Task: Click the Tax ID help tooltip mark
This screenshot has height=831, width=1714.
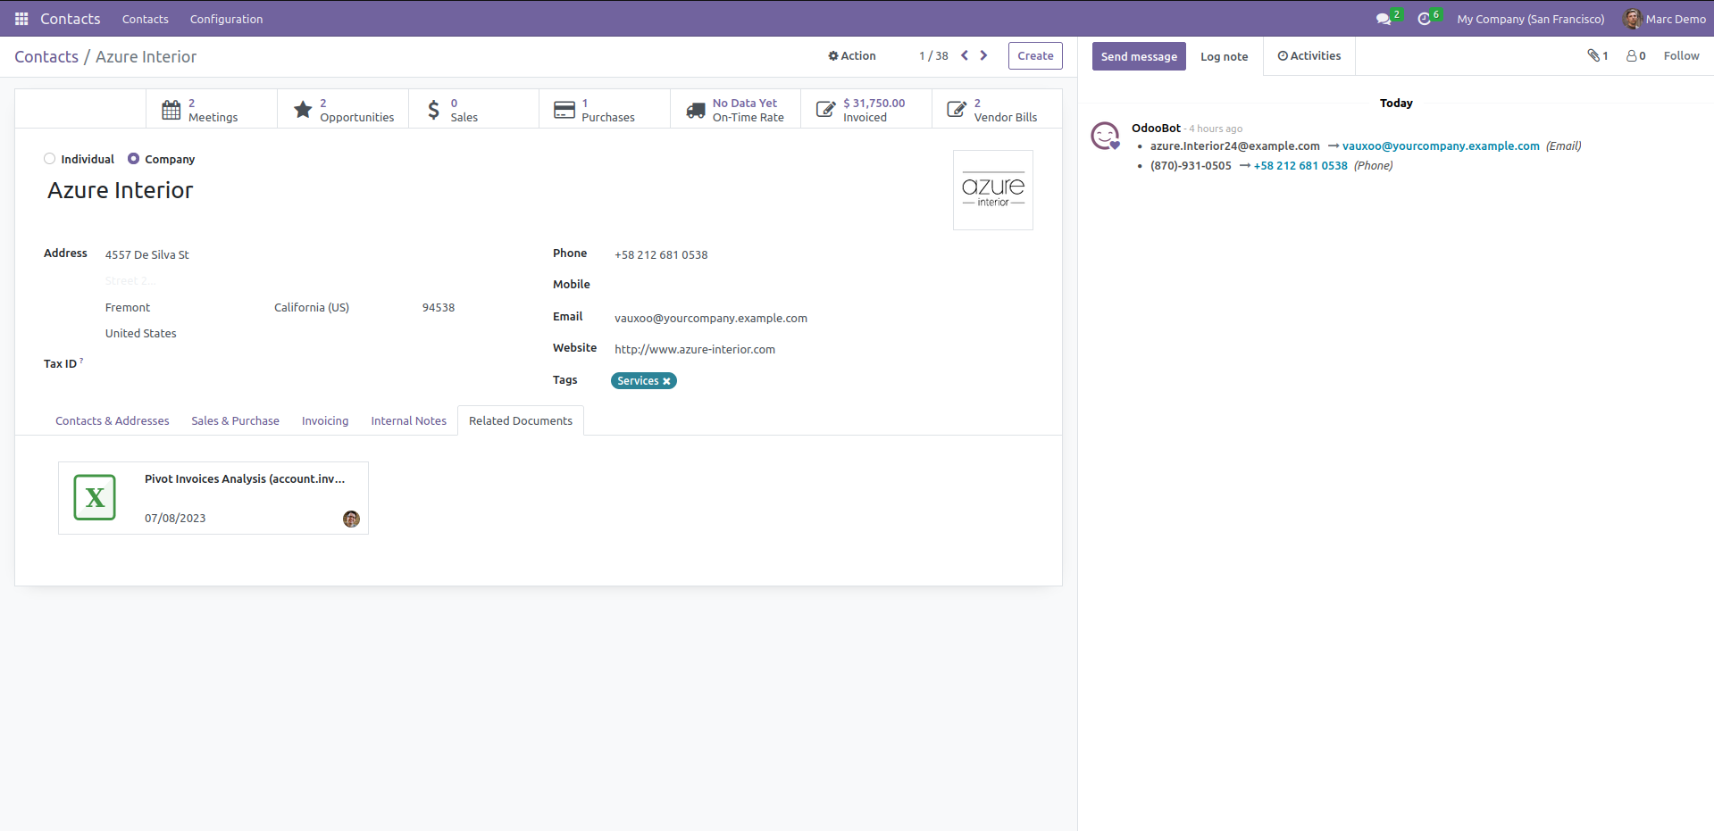Action: pos(81,361)
